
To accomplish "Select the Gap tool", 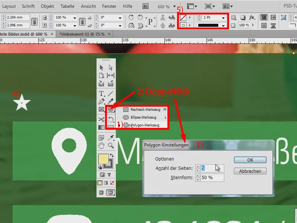I will [x=111, y=75].
